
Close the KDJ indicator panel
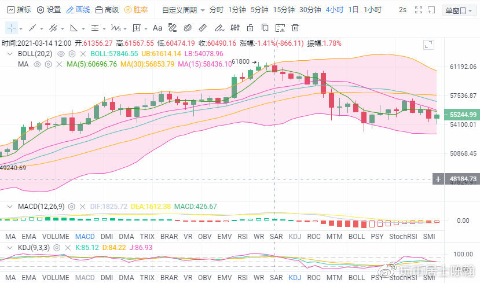pyautogui.click(x=68, y=248)
